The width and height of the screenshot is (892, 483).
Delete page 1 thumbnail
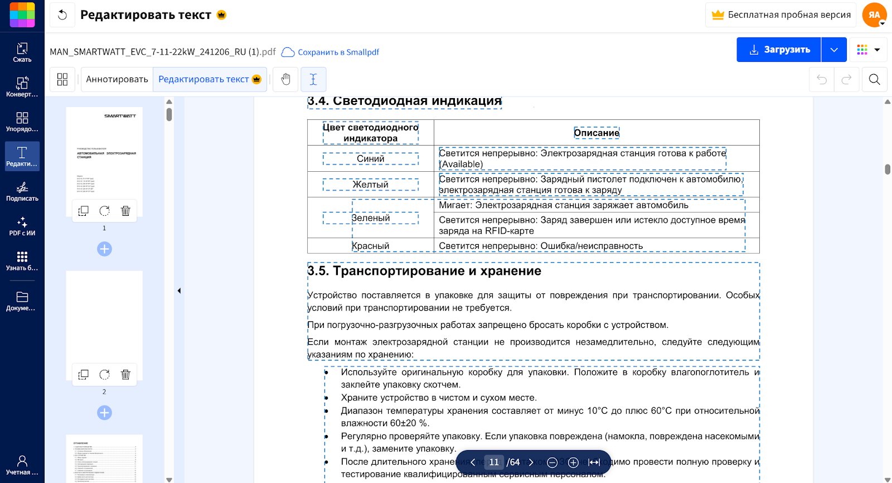click(125, 211)
